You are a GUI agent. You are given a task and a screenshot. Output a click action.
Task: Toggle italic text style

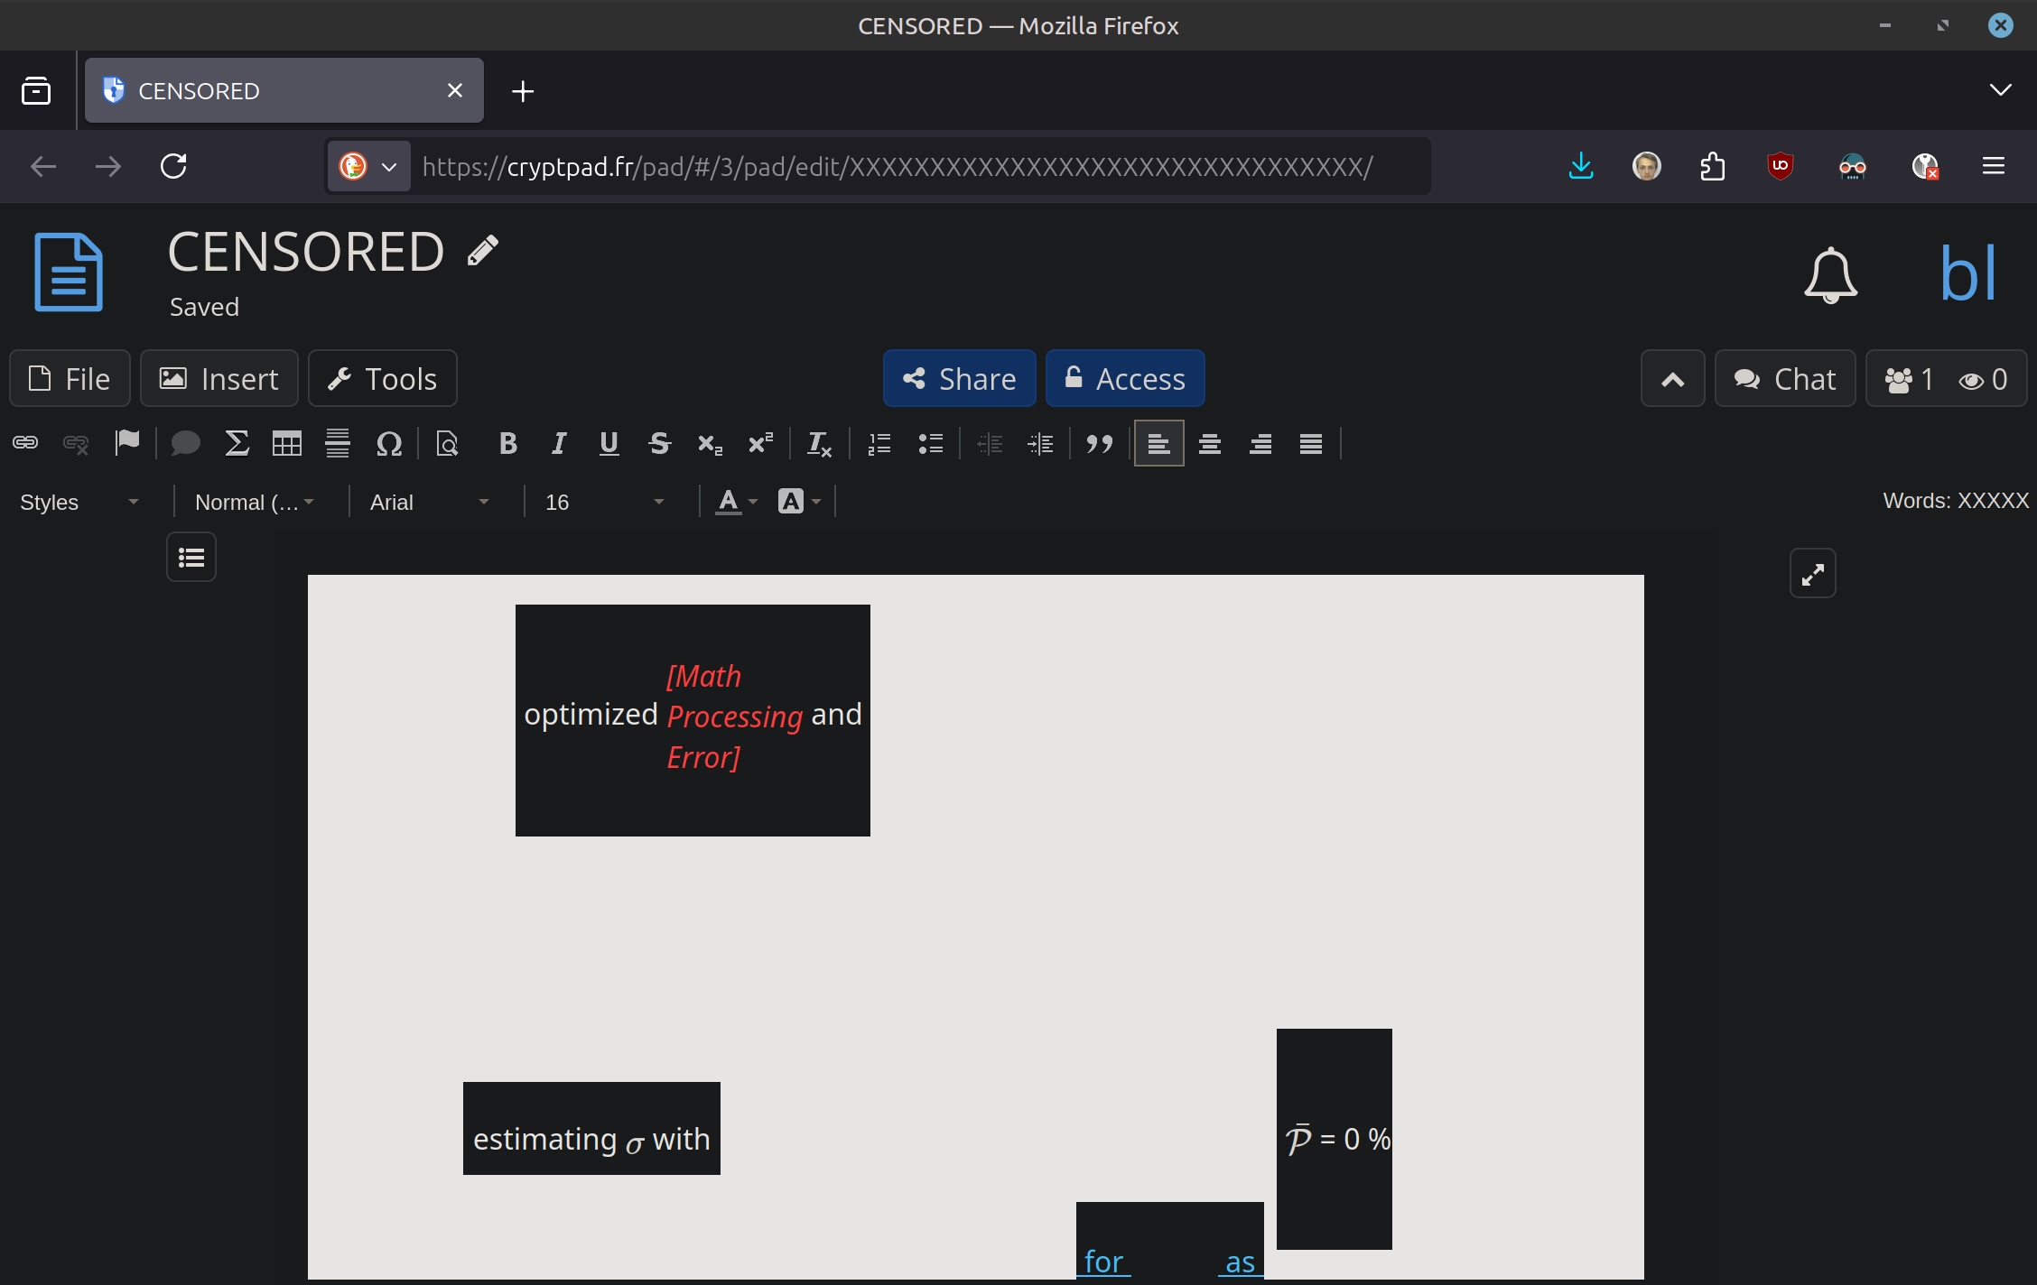point(559,443)
